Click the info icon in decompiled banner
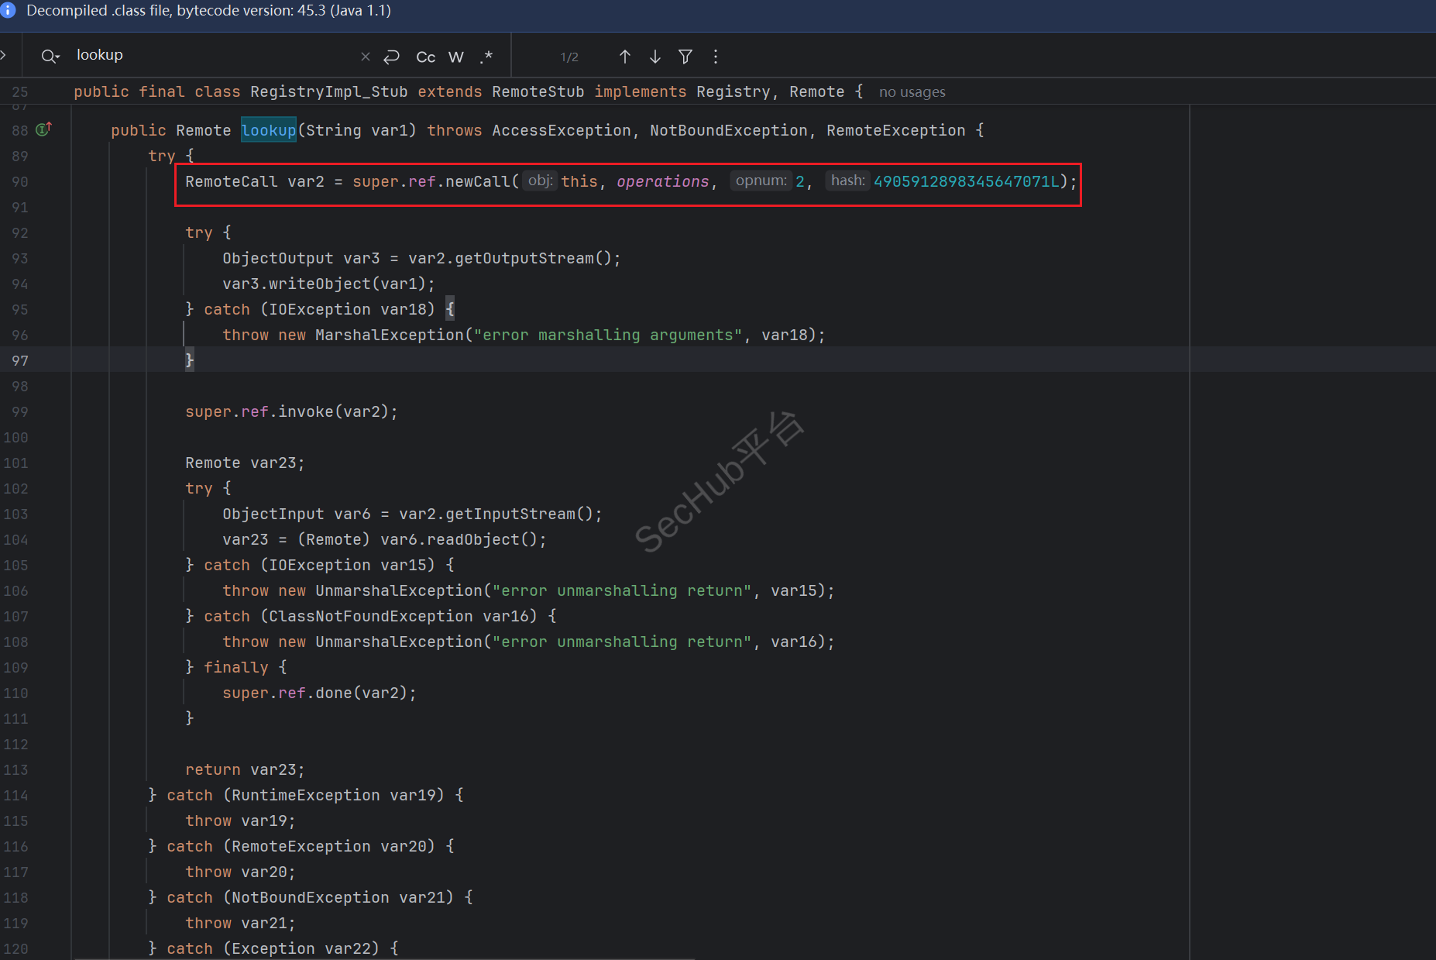Screen dimensions: 1436x960 [9, 11]
